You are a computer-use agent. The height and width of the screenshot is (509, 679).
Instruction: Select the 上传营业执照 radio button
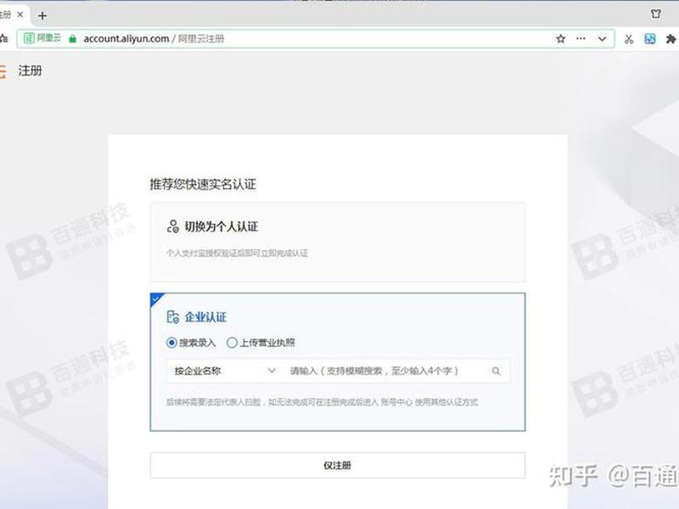coord(232,343)
